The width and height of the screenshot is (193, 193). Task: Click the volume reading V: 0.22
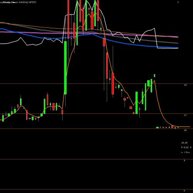tap(185, 147)
